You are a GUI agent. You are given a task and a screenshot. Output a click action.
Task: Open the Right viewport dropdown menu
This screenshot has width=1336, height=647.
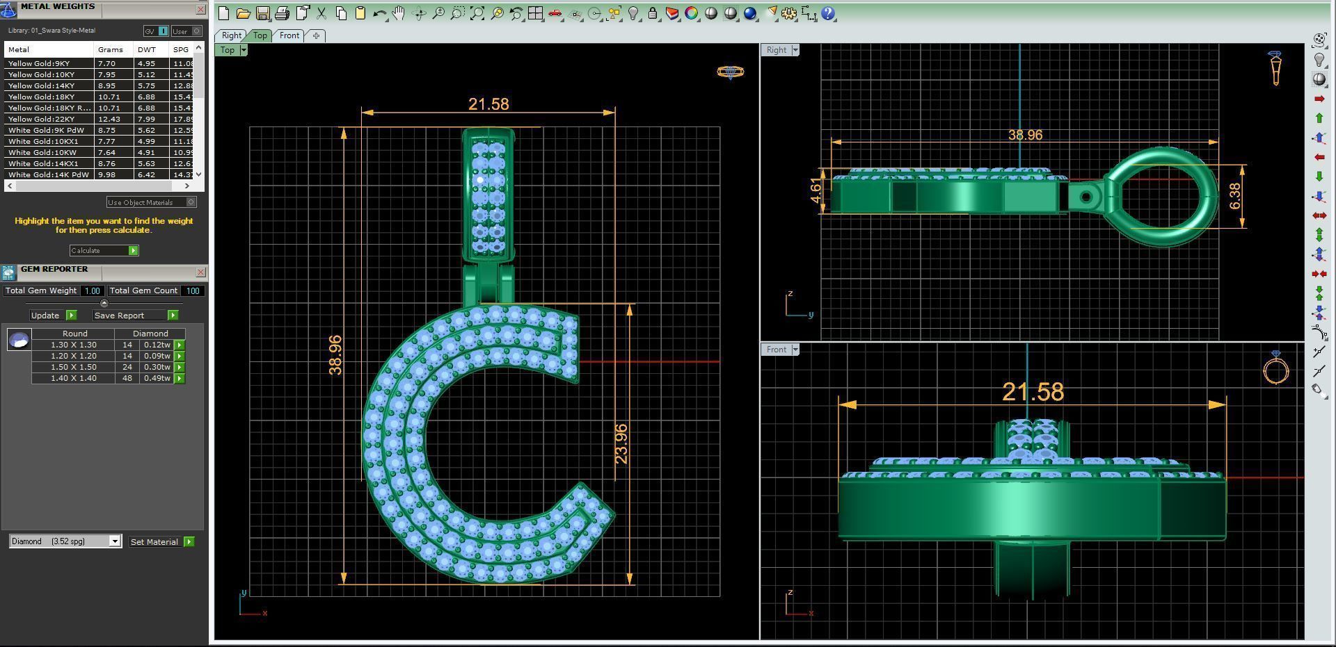coord(795,50)
